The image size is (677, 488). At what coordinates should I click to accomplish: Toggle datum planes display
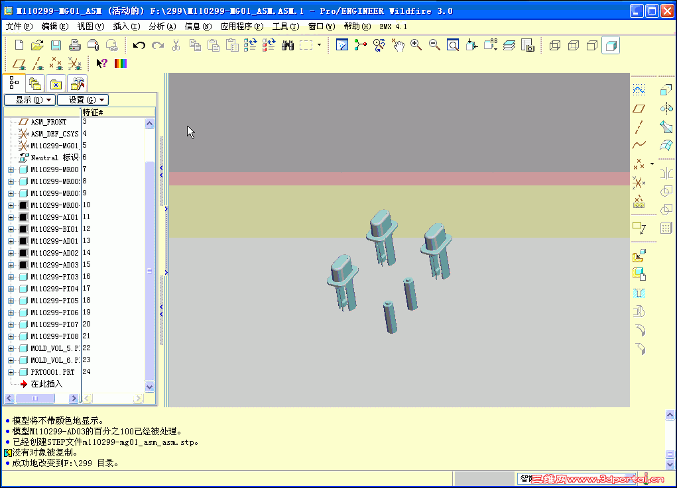[19, 64]
